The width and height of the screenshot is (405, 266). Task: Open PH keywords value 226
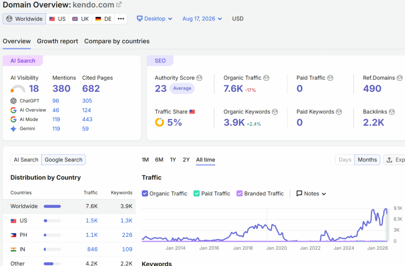pos(127,235)
